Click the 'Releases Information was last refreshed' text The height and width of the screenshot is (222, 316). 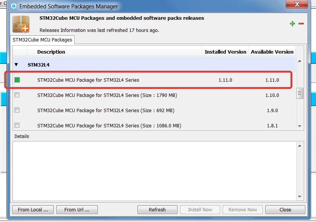(99, 30)
